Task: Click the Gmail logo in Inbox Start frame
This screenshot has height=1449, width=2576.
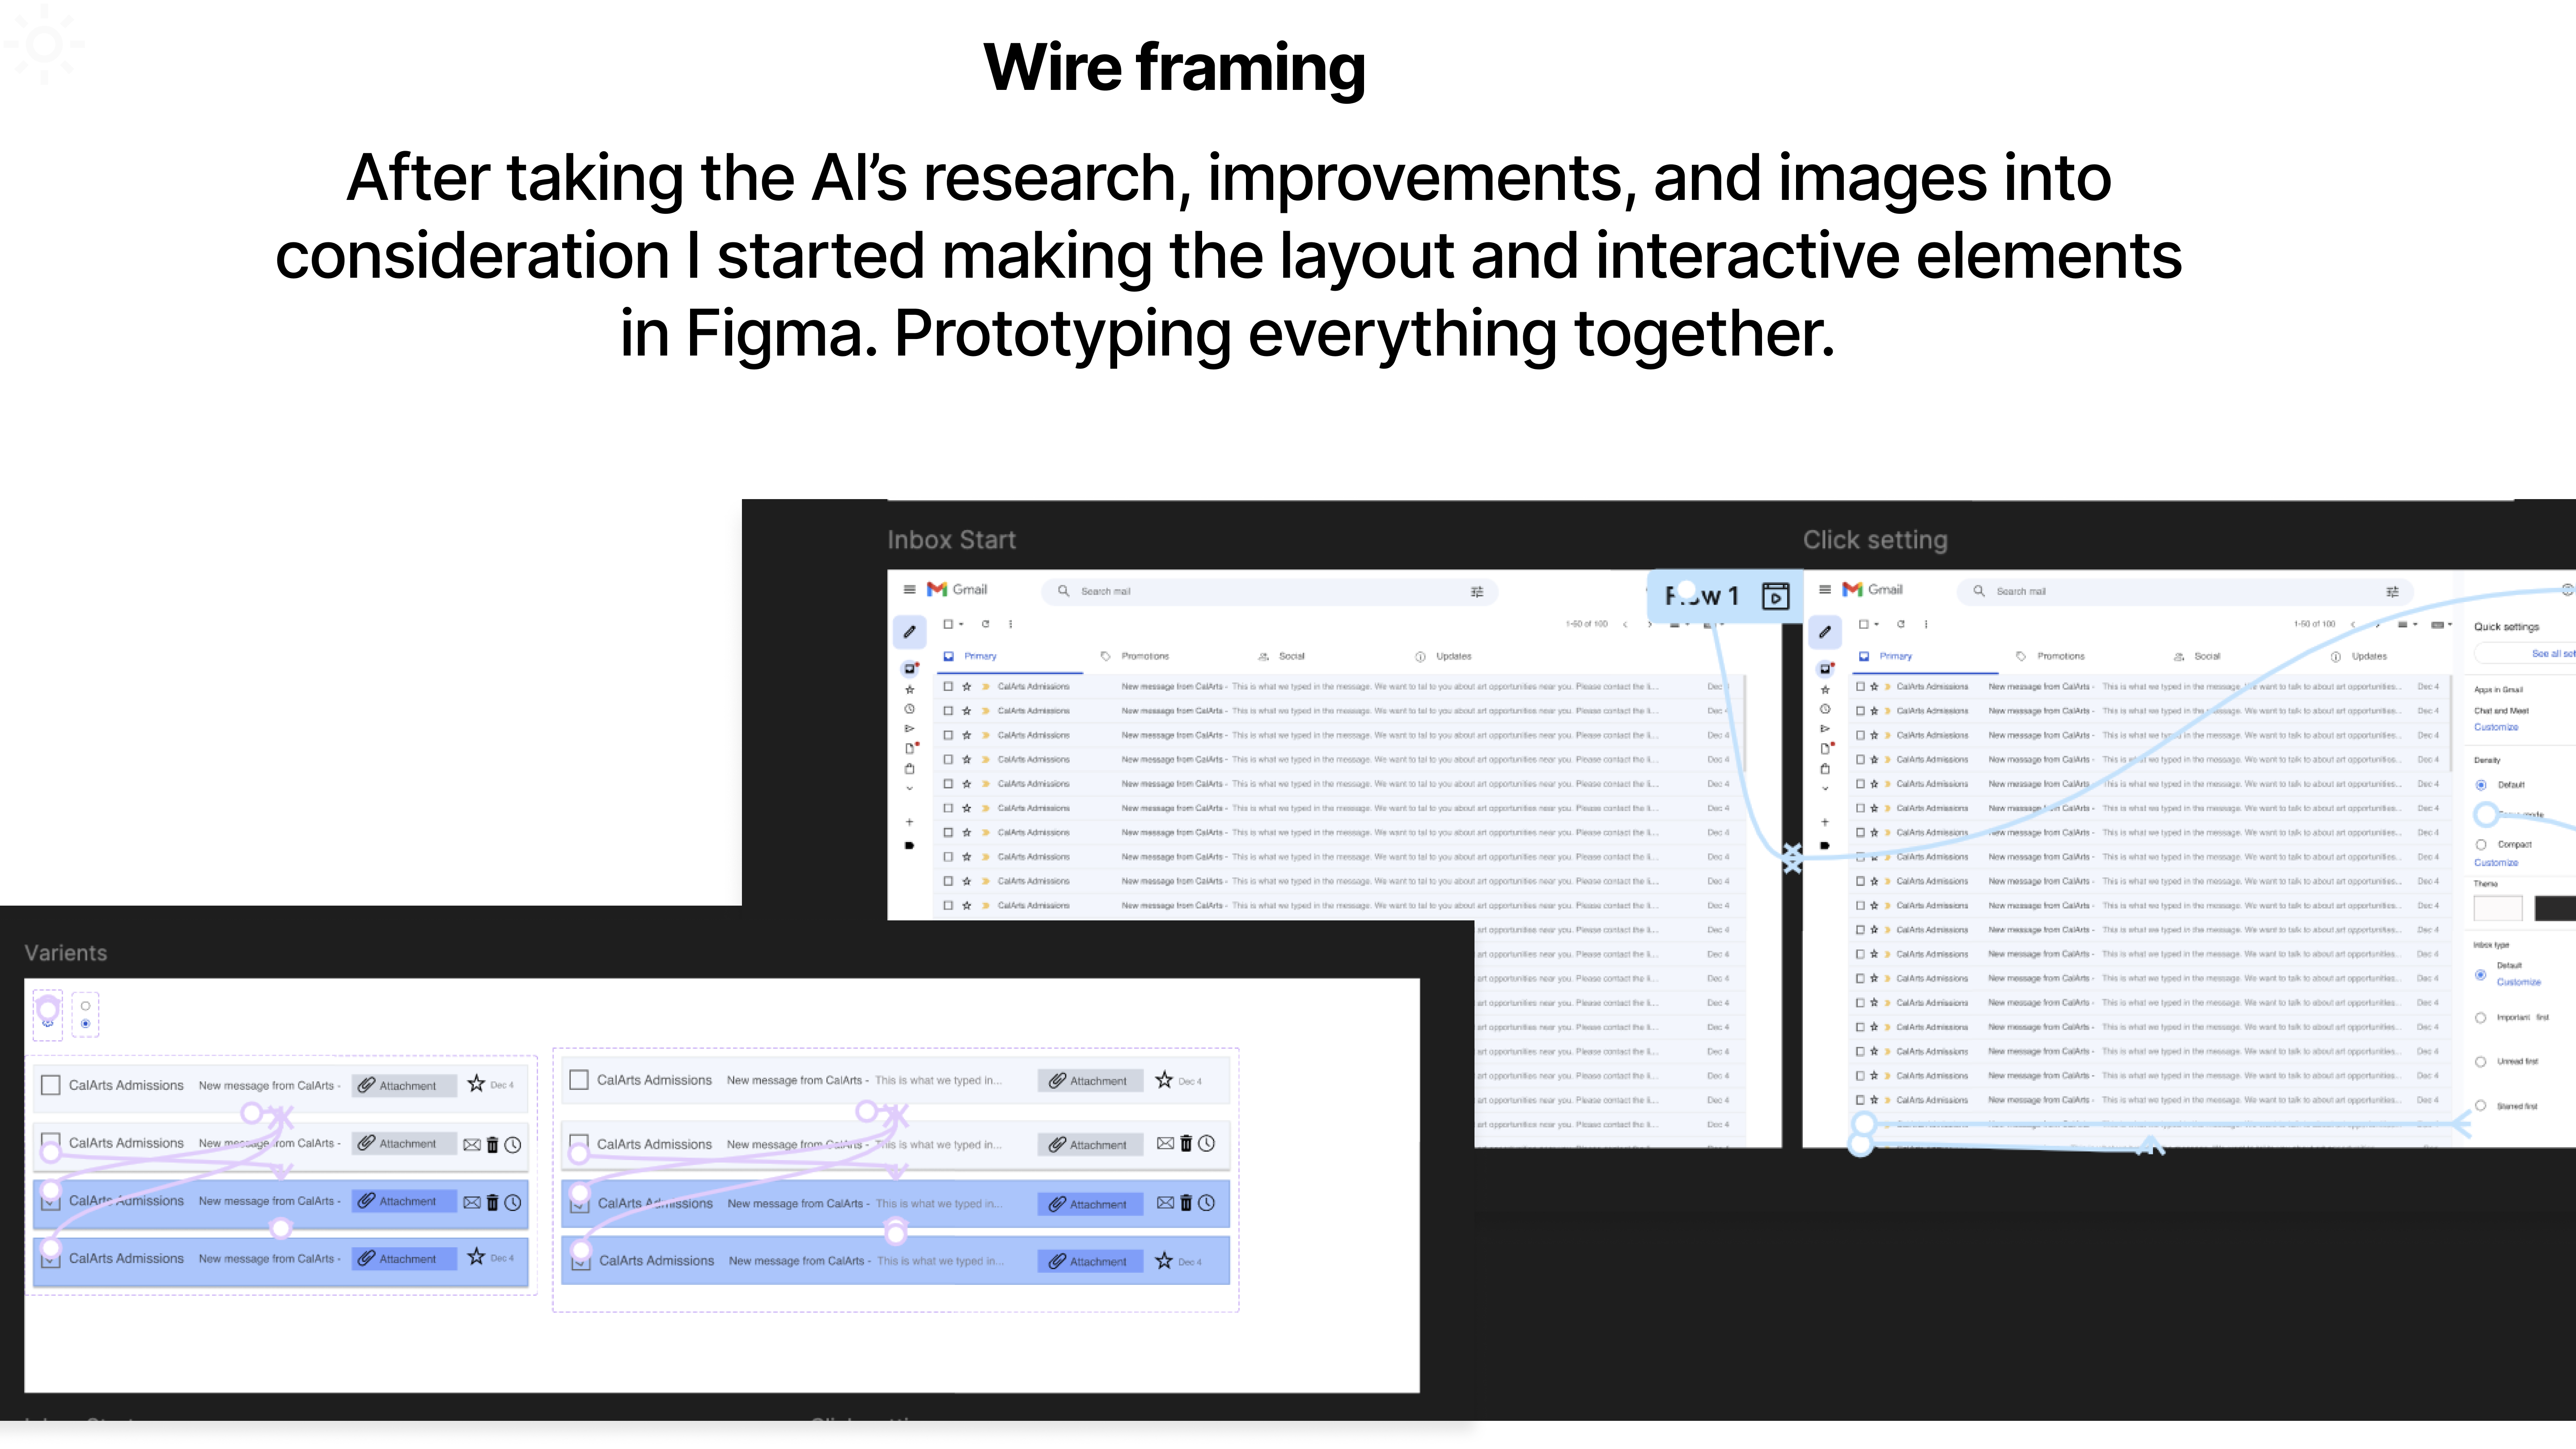Action: (x=958, y=589)
